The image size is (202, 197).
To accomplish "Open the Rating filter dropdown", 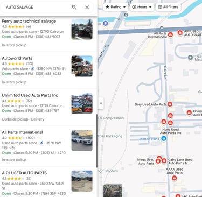I will pyautogui.click(x=116, y=7).
